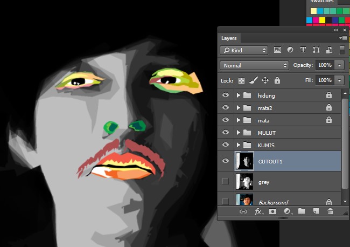
Task: Filter layers by pixel layer icon
Action: (277, 50)
